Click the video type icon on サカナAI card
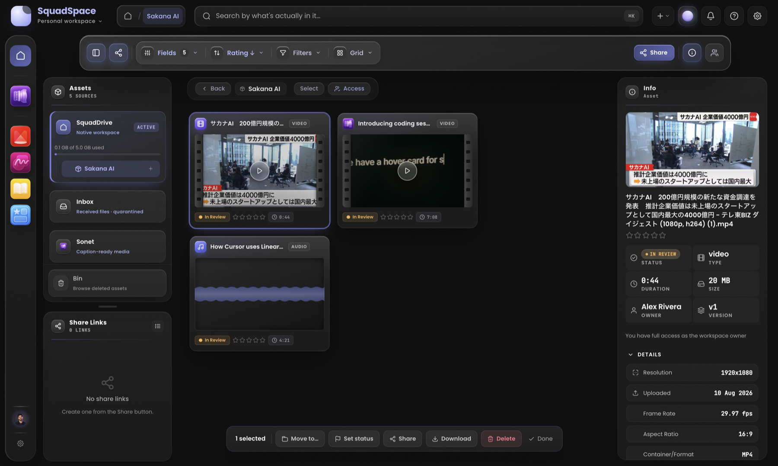 click(x=201, y=124)
